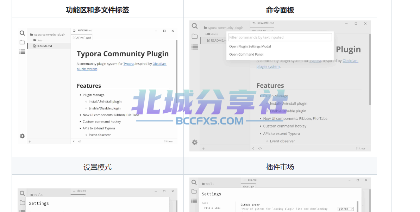Viewport: 420px width, 212px height.
Task: Click the vault folder in 设置模式 screenshot
Action: pyautogui.click(x=37, y=195)
